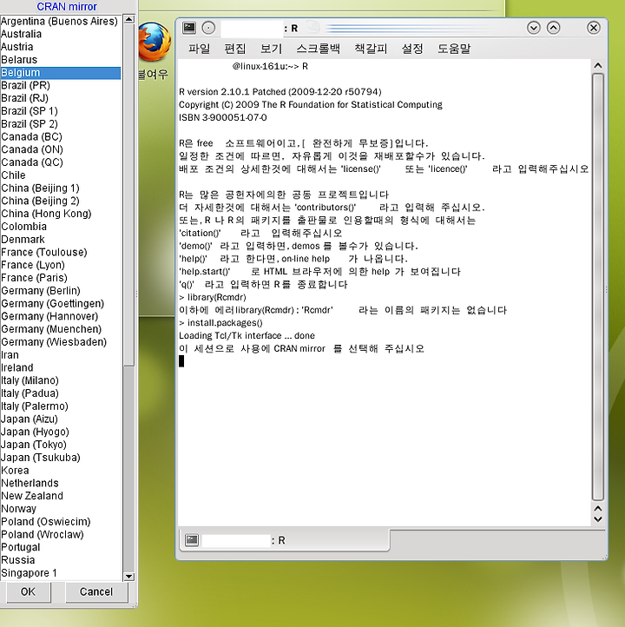The height and width of the screenshot is (627, 625).
Task: Select Austria mirror
Action: 61,47
